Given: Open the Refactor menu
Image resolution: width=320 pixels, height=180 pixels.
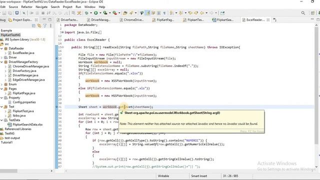Looking at the screenshot, I should (26, 6).
